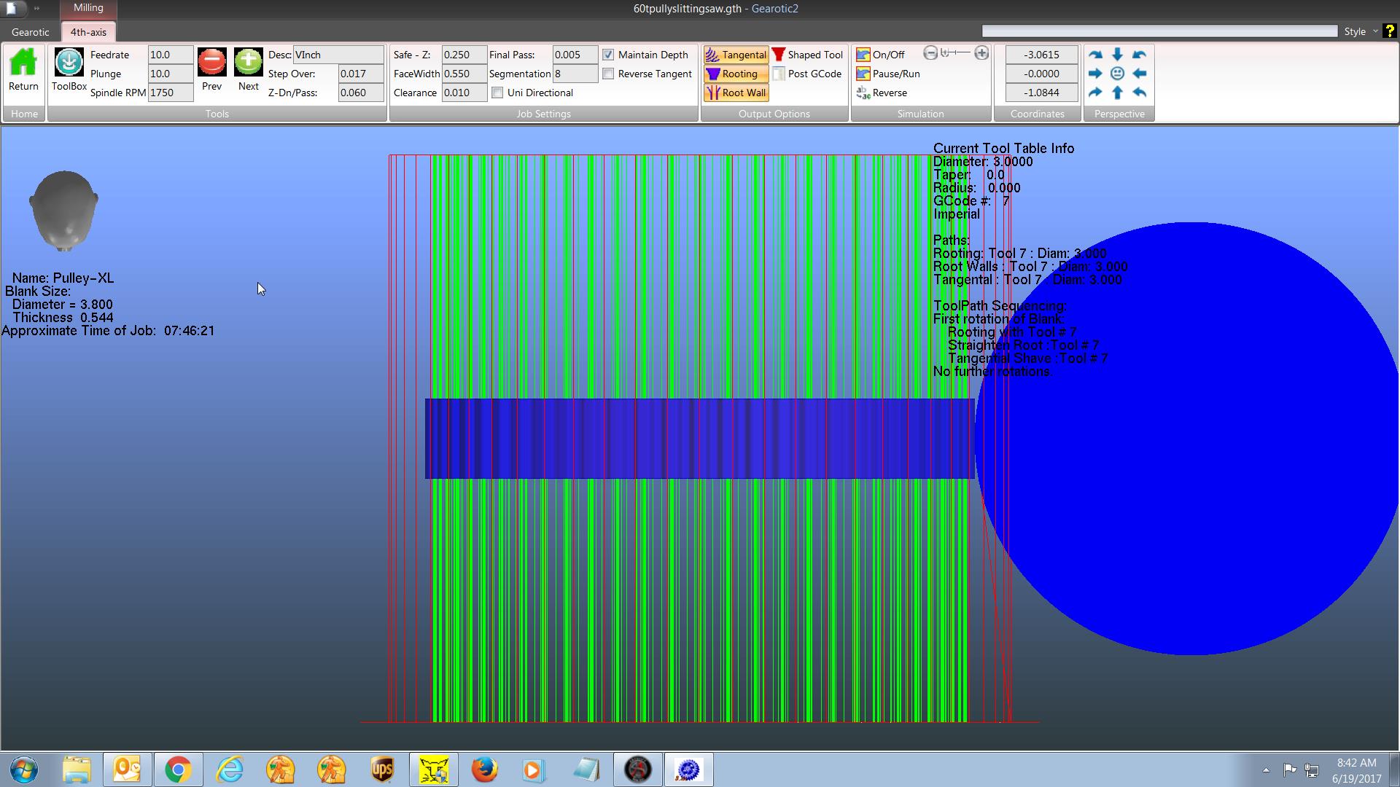The height and width of the screenshot is (787, 1400).
Task: Click the green Return home icon
Action: click(23, 63)
